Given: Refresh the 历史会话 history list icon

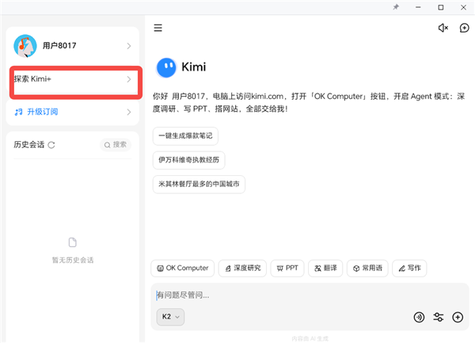Looking at the screenshot, I should (51, 145).
